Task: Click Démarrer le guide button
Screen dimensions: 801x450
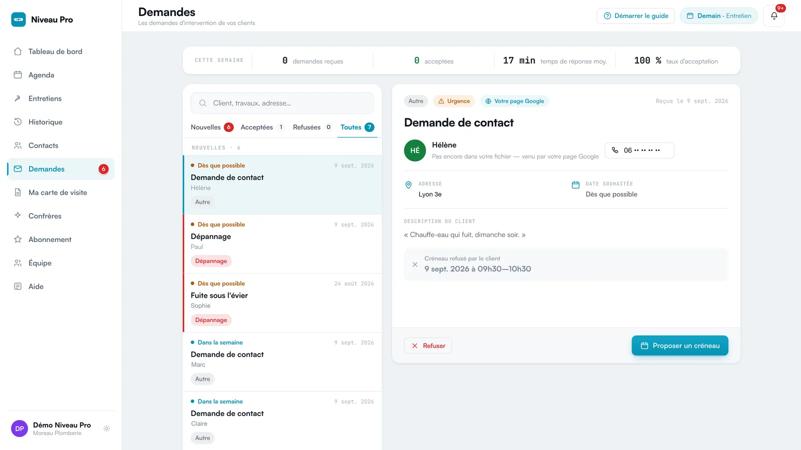Action: pyautogui.click(x=636, y=16)
